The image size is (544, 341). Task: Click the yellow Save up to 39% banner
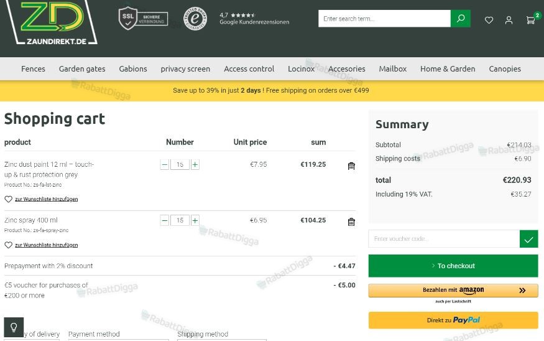(x=272, y=91)
